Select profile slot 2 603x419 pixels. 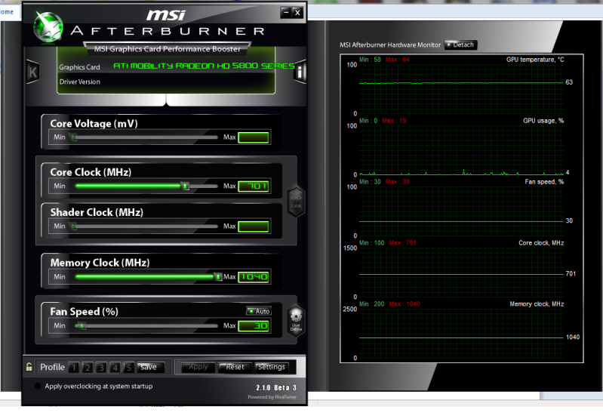tap(88, 368)
